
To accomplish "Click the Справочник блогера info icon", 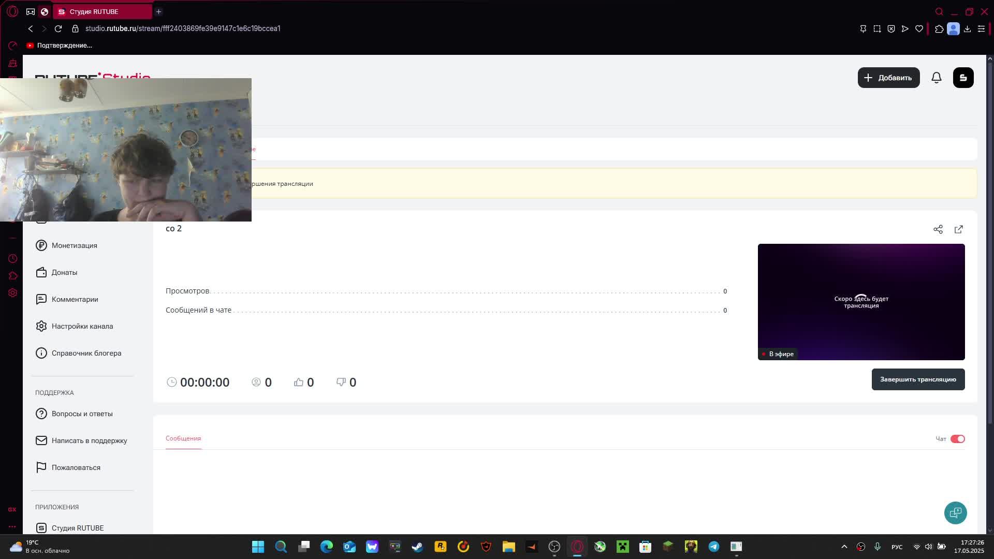I will 41,353.
